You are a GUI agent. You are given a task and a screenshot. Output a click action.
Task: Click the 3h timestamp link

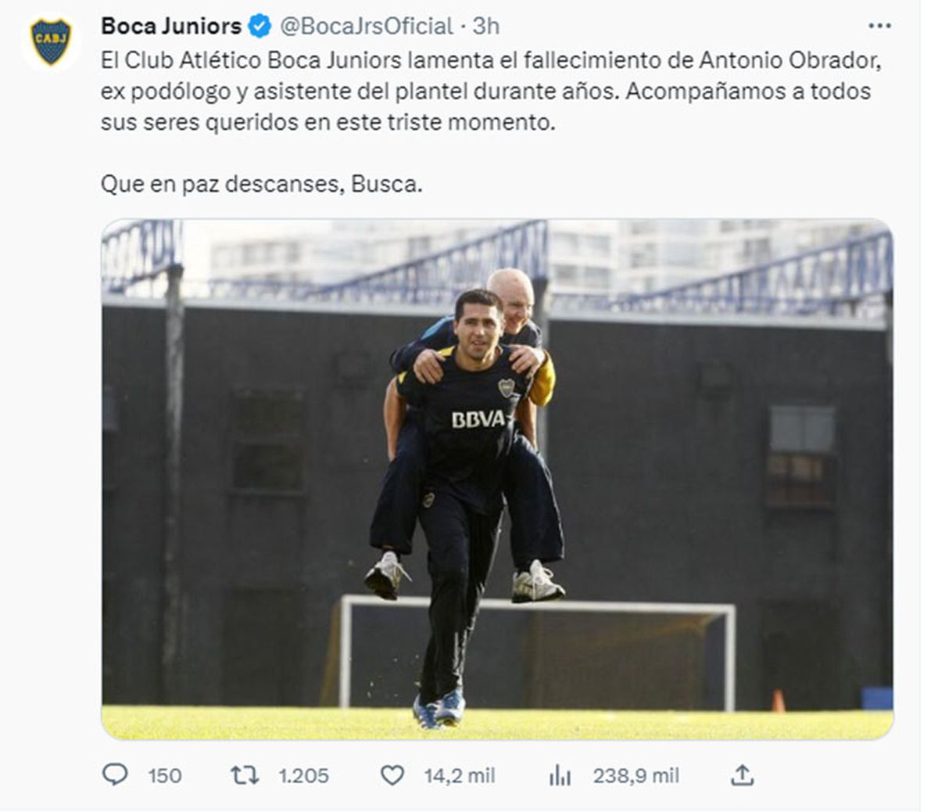coord(485,26)
